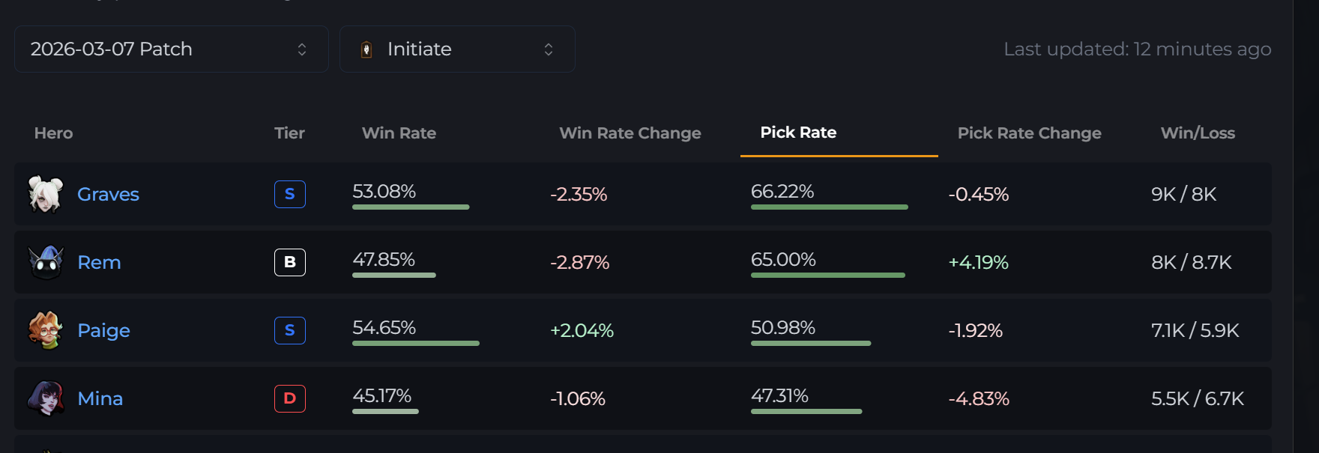Click the Tier column header
The height and width of the screenshot is (453, 1319).
(289, 133)
